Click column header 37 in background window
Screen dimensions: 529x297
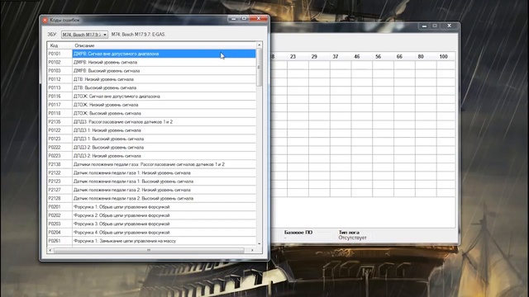click(x=336, y=57)
